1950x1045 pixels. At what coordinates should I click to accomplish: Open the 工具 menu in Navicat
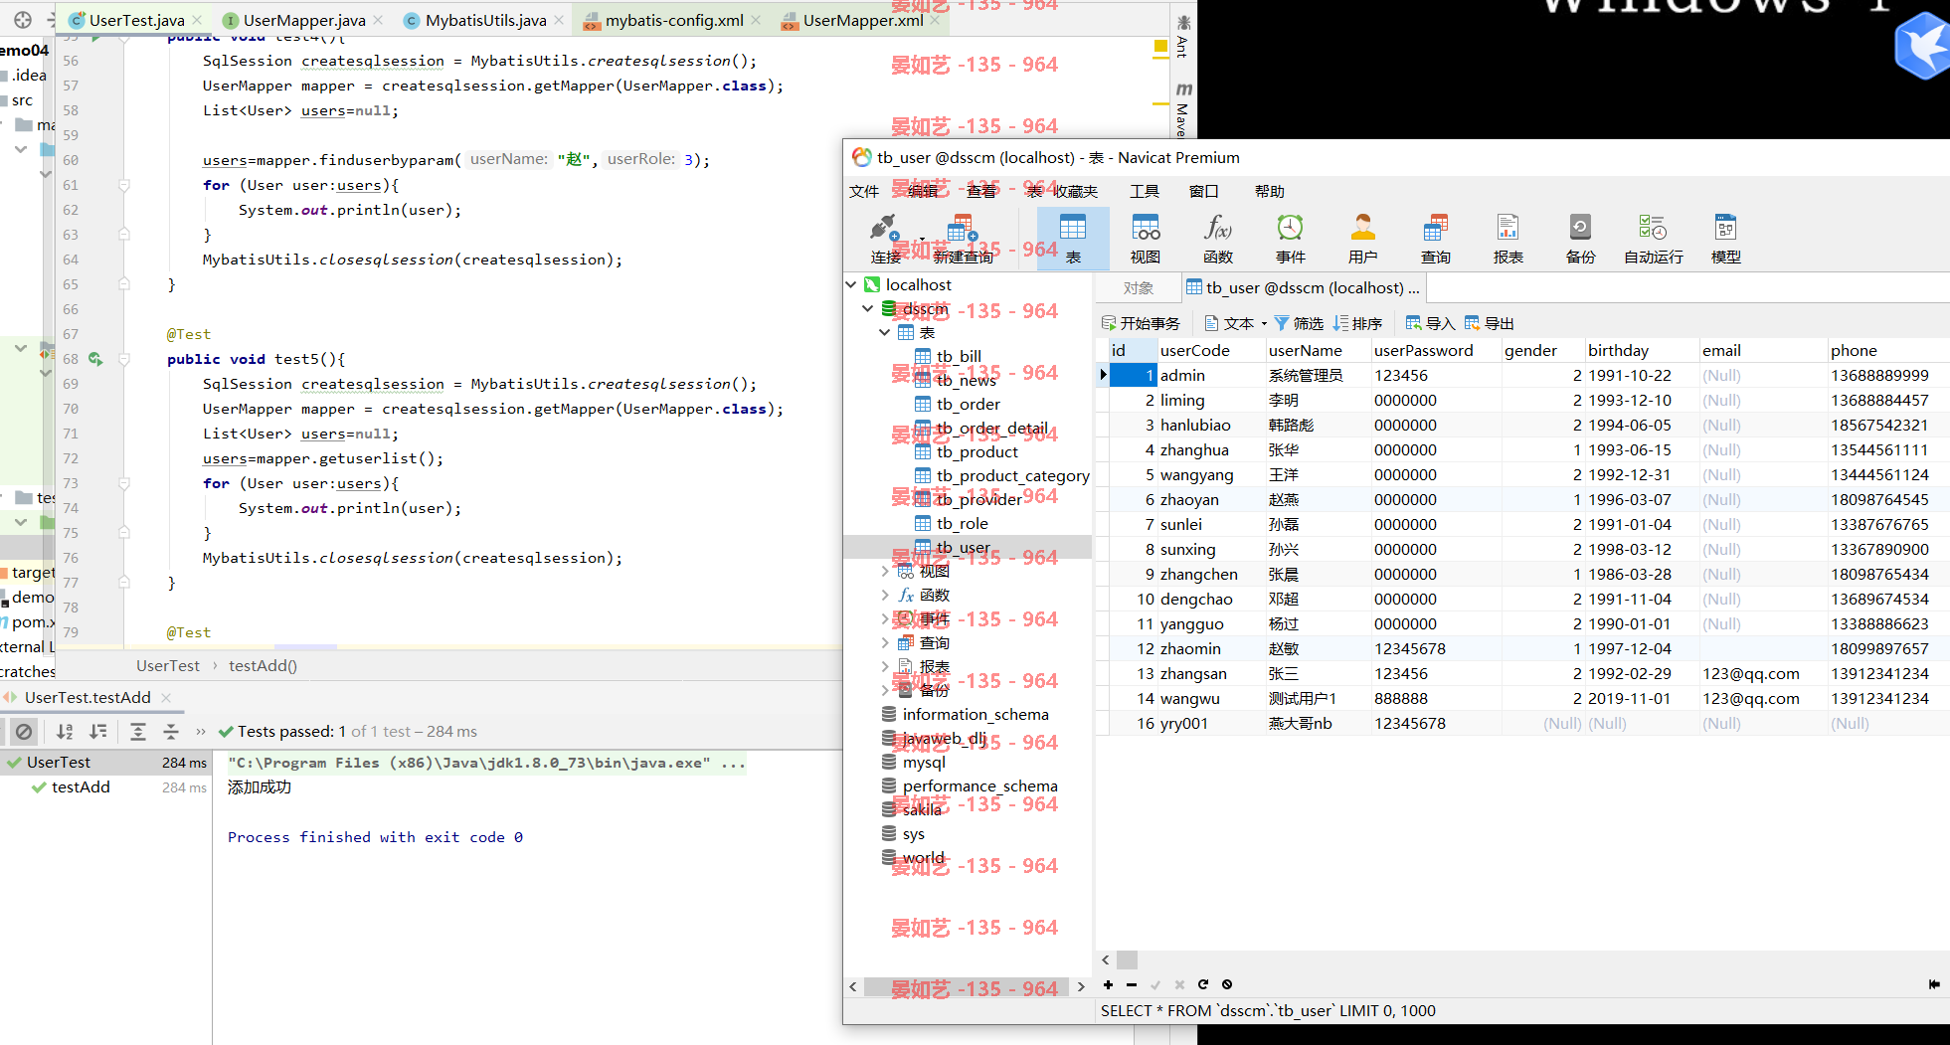(1145, 191)
